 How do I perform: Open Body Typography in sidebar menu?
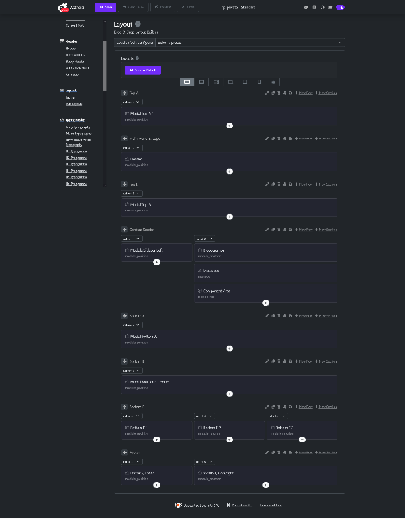(78, 127)
